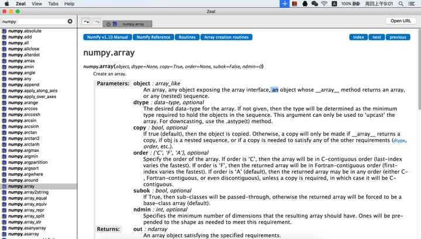
Task: Select numpy.amax in the results list
Action: coord(39,61)
